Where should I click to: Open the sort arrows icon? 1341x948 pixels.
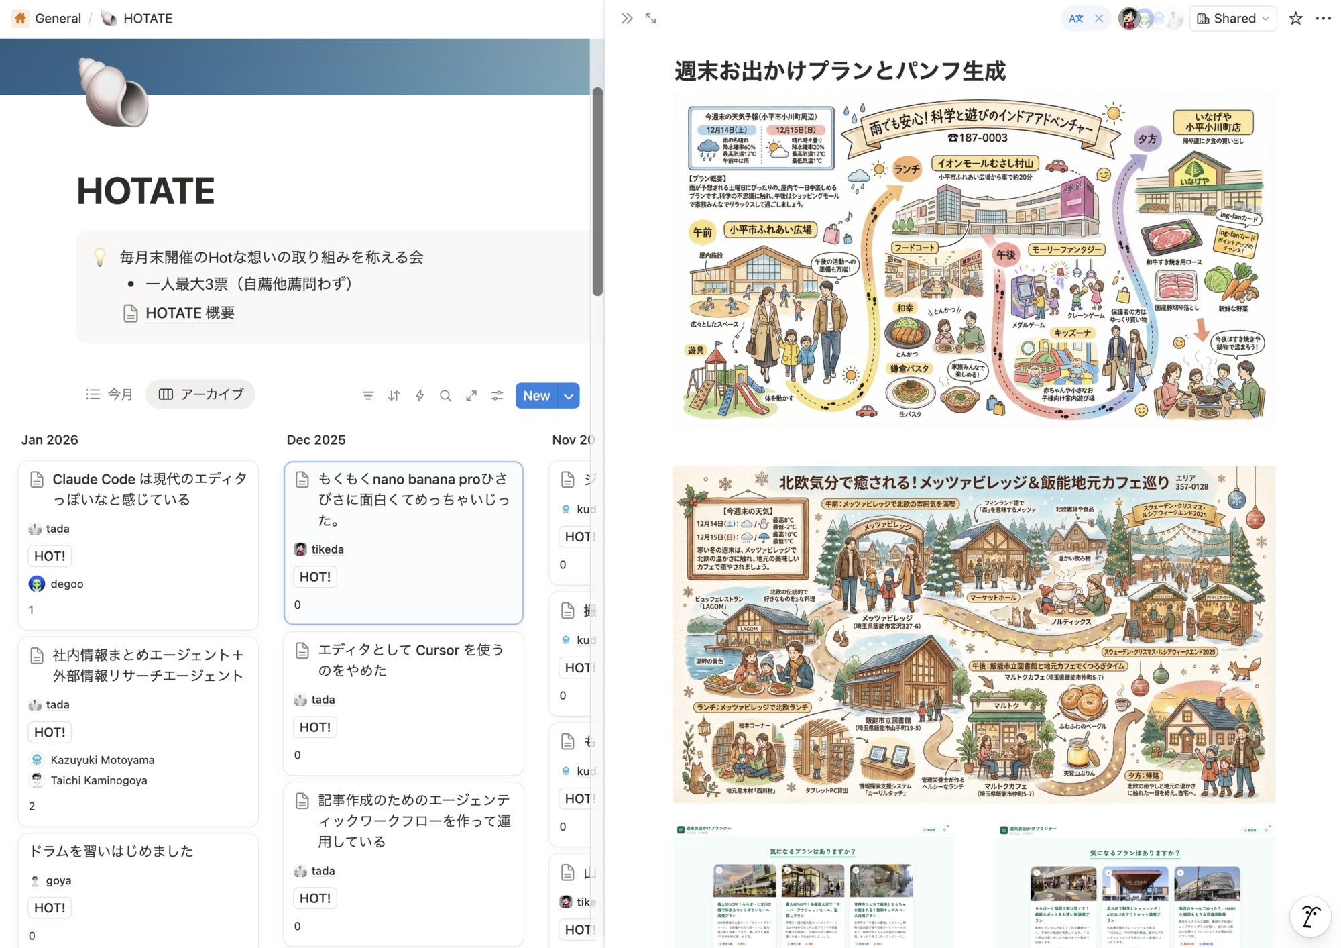[394, 396]
